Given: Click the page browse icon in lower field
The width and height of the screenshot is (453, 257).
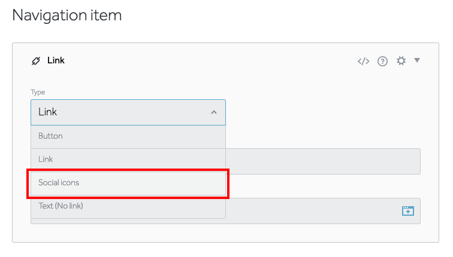Looking at the screenshot, I should pos(407,211).
